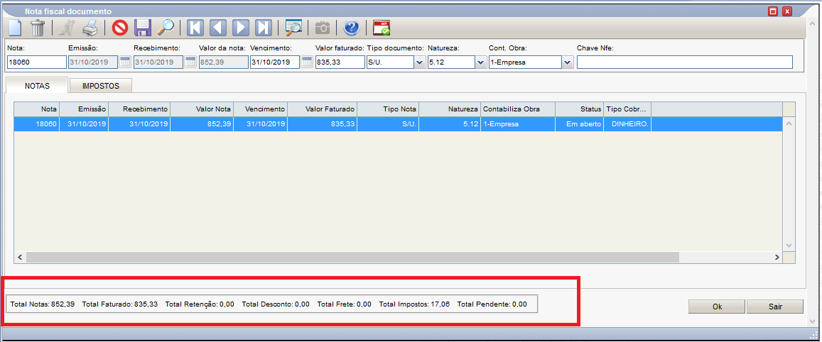Switch to the IMPOSTOS tab
The width and height of the screenshot is (822, 342).
[101, 85]
